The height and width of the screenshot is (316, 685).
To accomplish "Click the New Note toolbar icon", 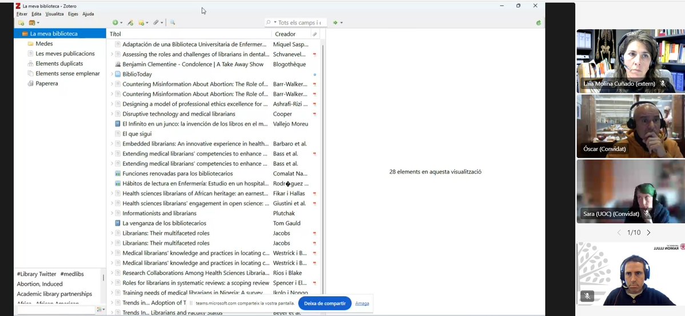I will (143, 23).
